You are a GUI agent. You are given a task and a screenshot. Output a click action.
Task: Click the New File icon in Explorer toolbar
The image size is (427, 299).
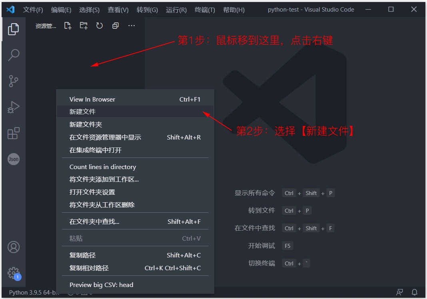[68, 26]
